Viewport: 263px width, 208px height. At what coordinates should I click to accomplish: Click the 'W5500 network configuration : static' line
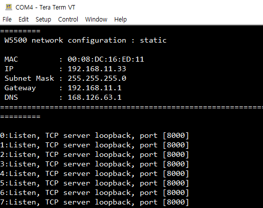coord(85,40)
